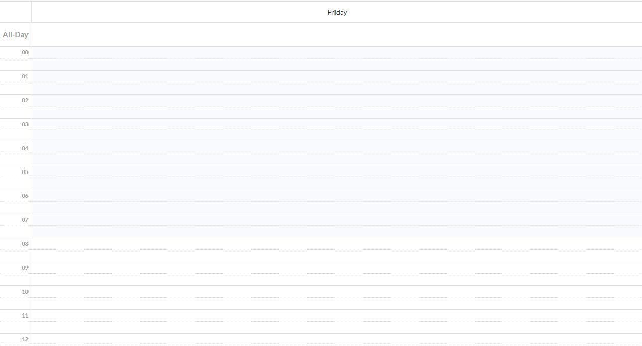Screen dimensions: 642x346
Task: Select the 04:00 time slot
Action: pos(337,148)
